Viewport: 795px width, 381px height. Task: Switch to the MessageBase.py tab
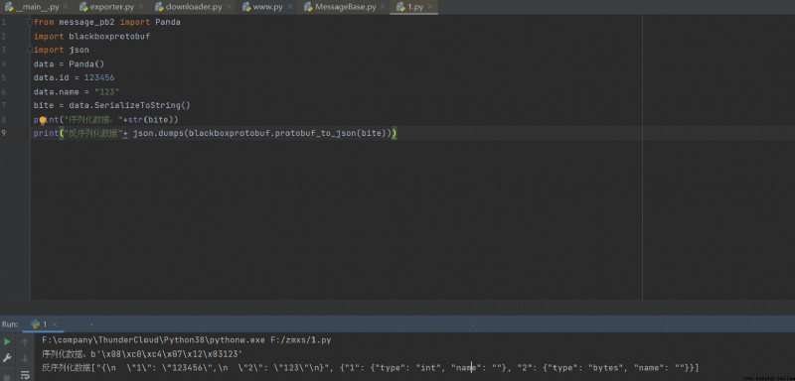tap(345, 7)
